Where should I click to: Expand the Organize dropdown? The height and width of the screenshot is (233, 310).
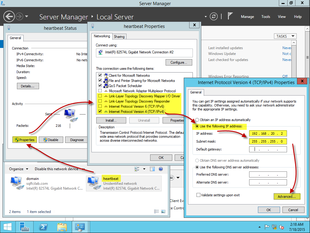click(18, 169)
